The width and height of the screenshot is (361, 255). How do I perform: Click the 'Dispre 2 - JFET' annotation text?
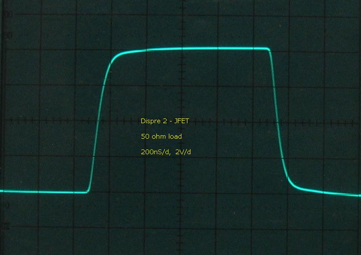click(x=165, y=121)
